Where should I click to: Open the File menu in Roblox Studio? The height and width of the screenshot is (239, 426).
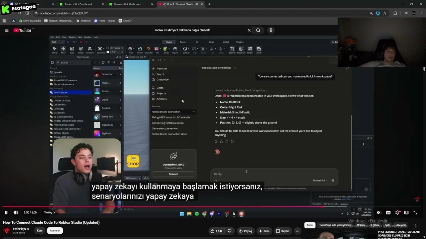click(x=53, y=37)
